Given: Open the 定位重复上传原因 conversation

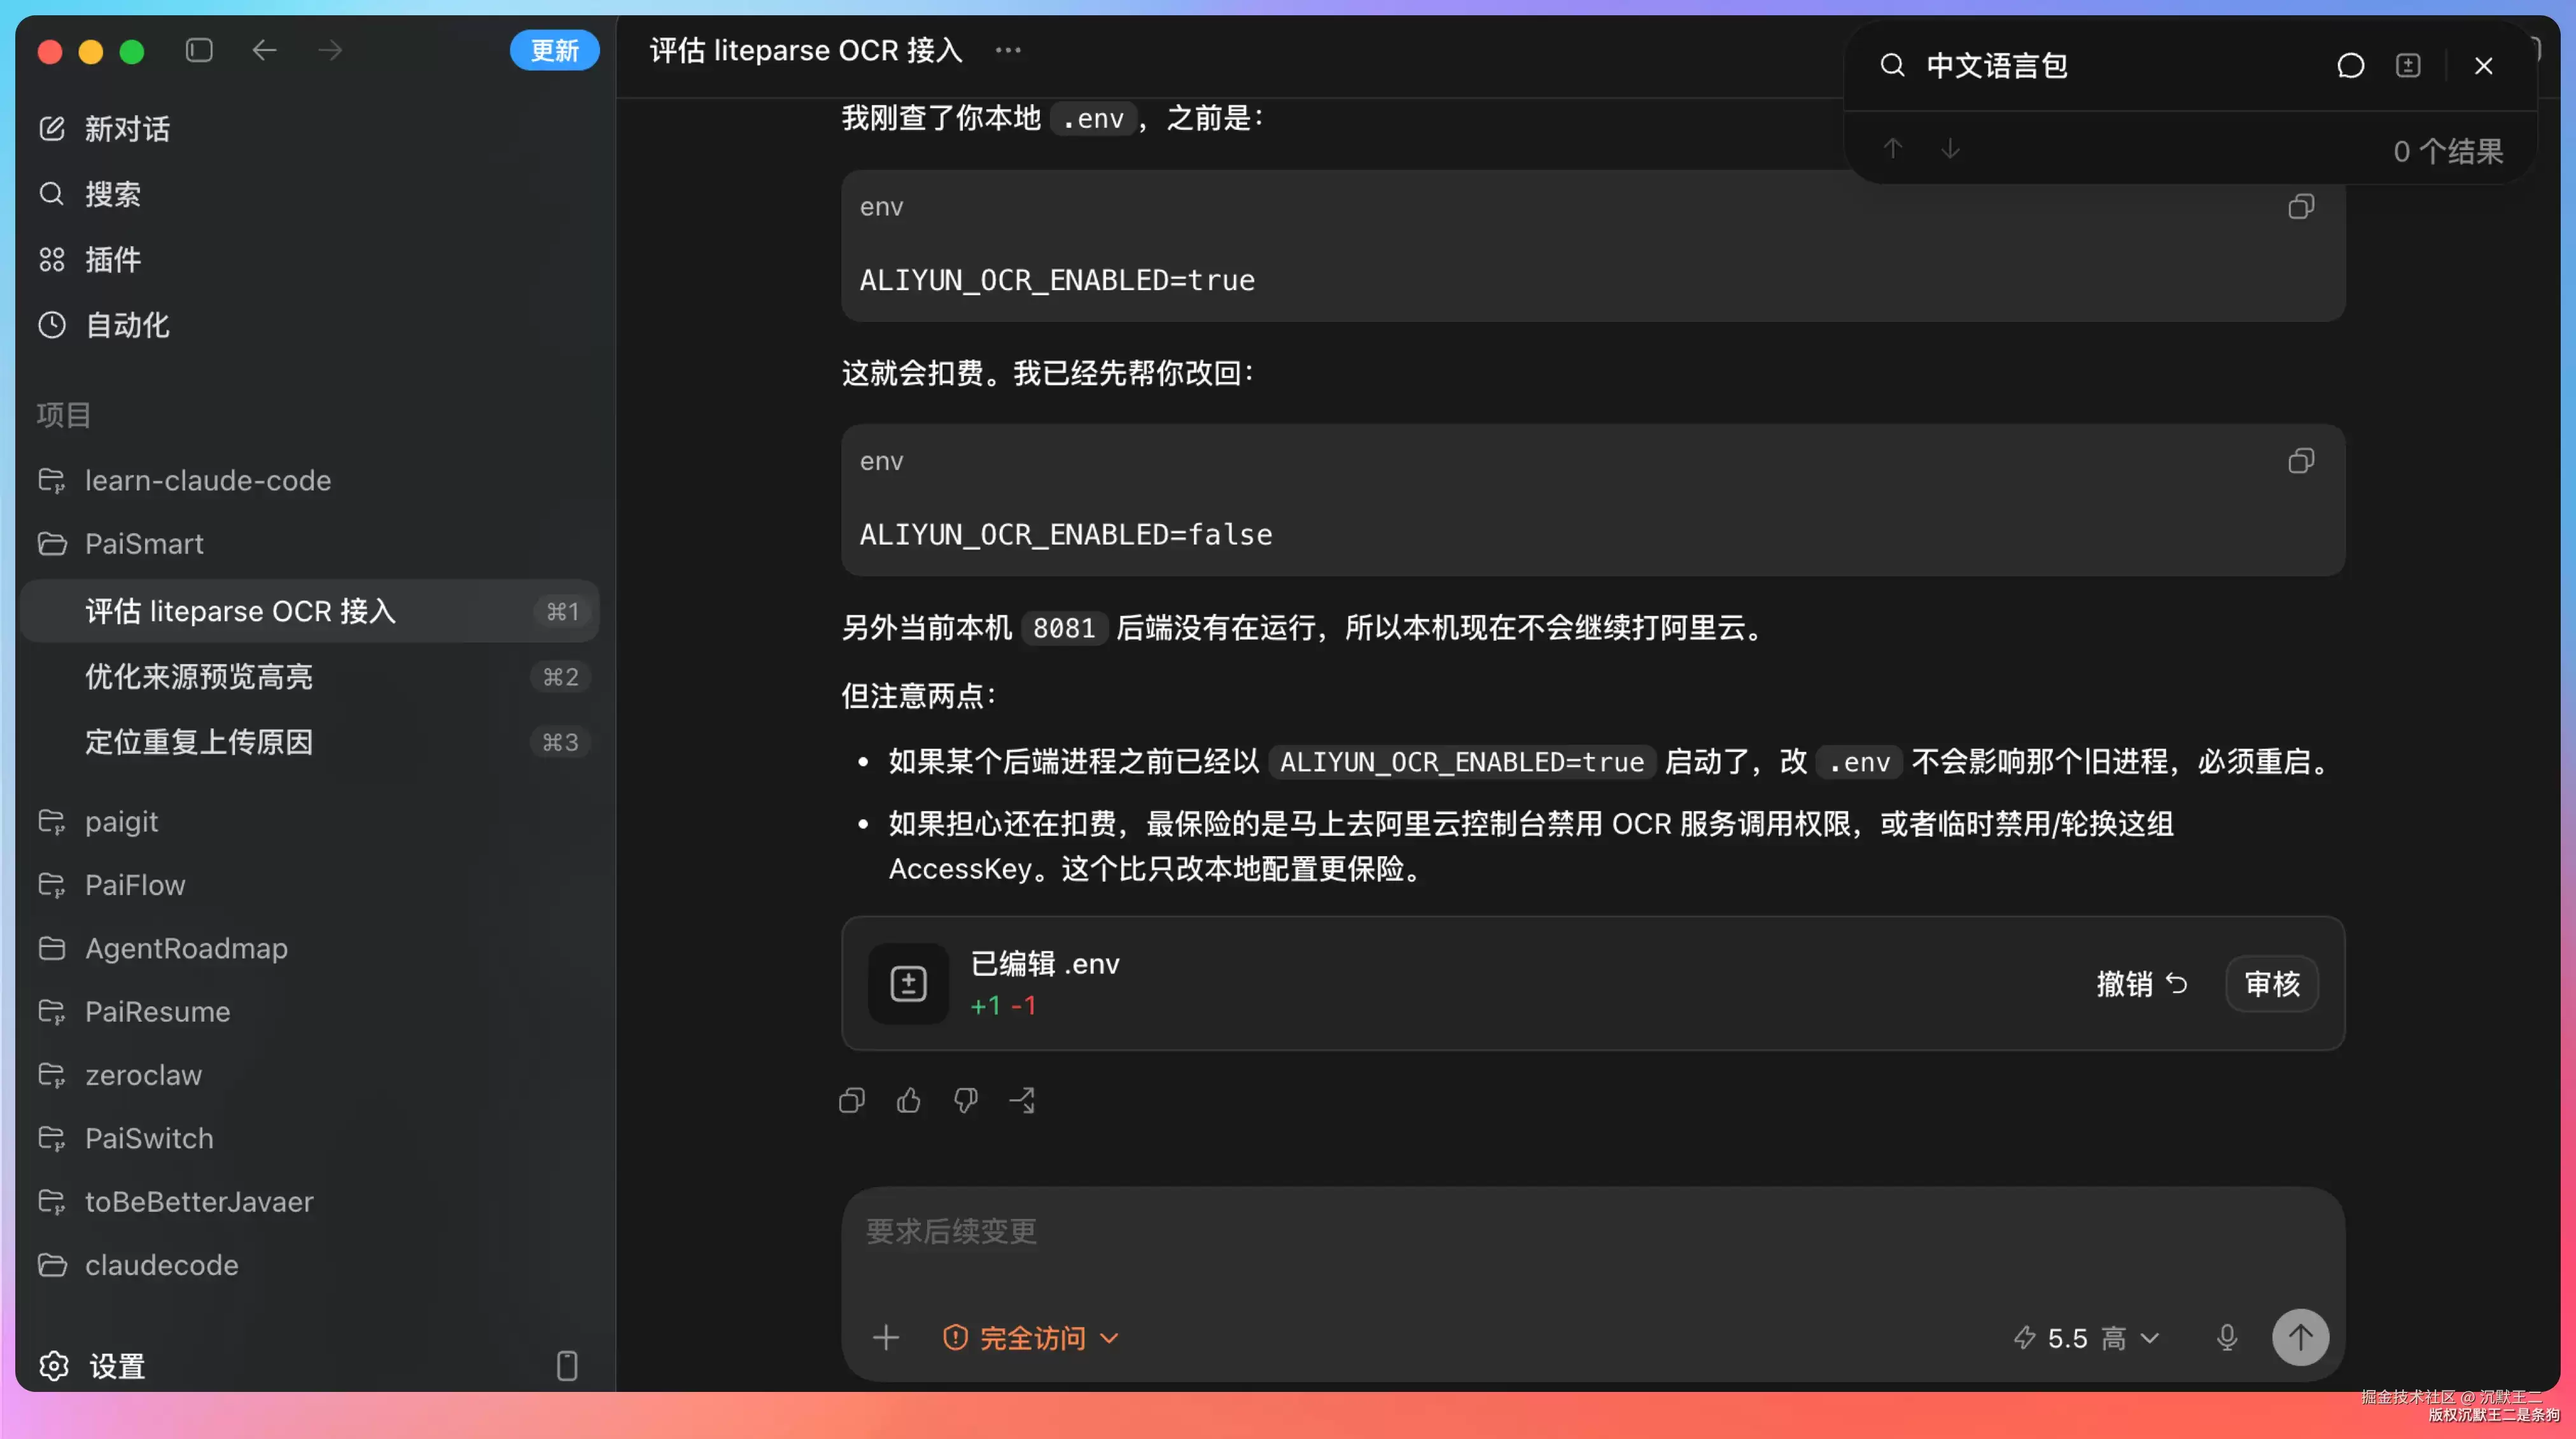Looking at the screenshot, I should [x=308, y=742].
